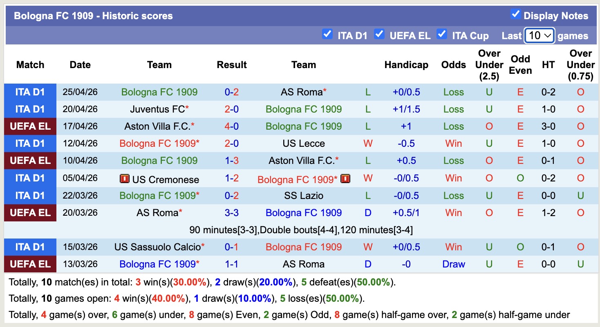Click the 4-0 Aston Villa result score
This screenshot has width=600, height=327.
click(232, 126)
